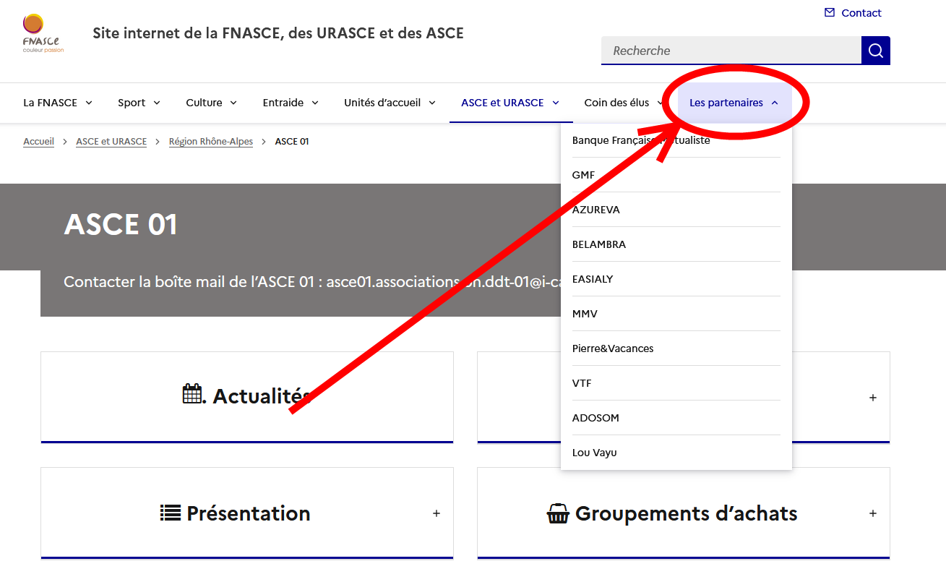The image size is (946, 569).
Task: Expand the Groupements d'achats section
Action: [684, 513]
